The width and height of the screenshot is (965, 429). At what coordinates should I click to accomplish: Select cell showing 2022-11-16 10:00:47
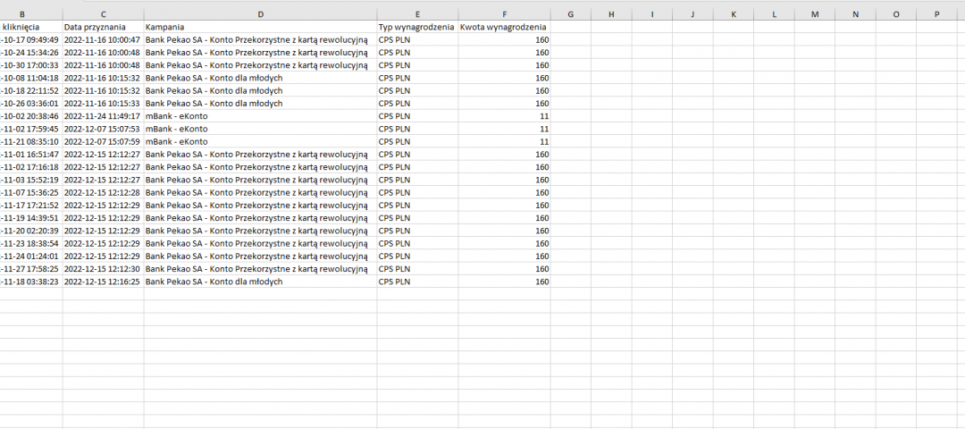tap(103, 40)
